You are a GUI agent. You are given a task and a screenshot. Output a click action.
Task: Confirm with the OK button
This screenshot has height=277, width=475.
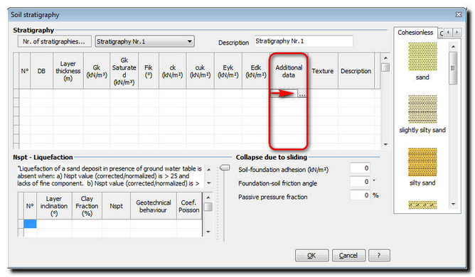[x=311, y=256]
